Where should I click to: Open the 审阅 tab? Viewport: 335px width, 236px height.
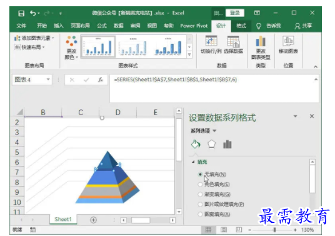135,26
